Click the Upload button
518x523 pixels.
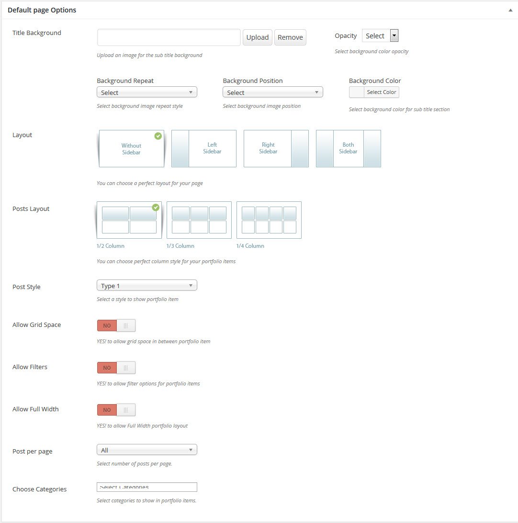pos(258,37)
